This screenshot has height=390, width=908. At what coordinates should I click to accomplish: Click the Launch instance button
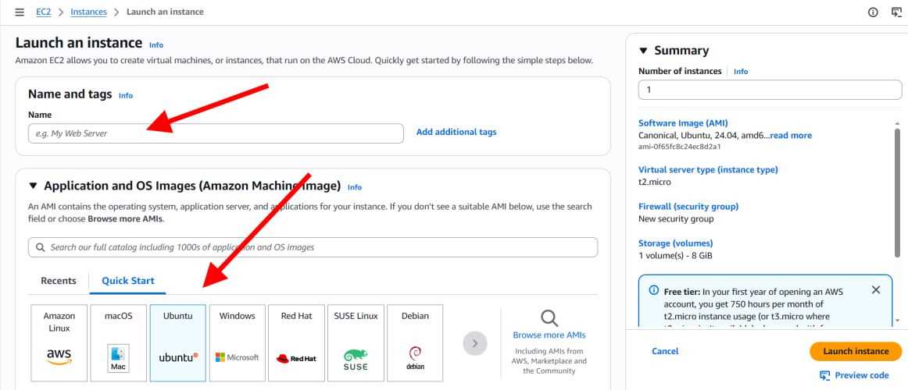tap(855, 351)
